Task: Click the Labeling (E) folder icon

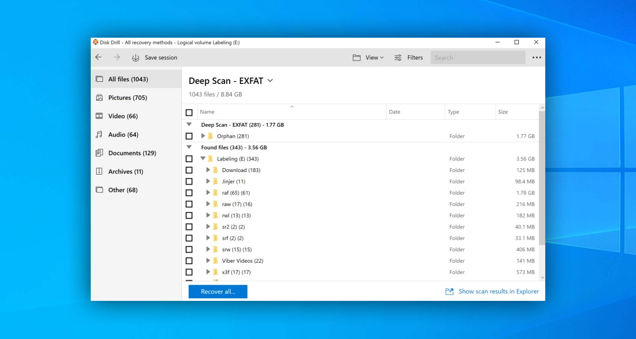Action: (210, 158)
